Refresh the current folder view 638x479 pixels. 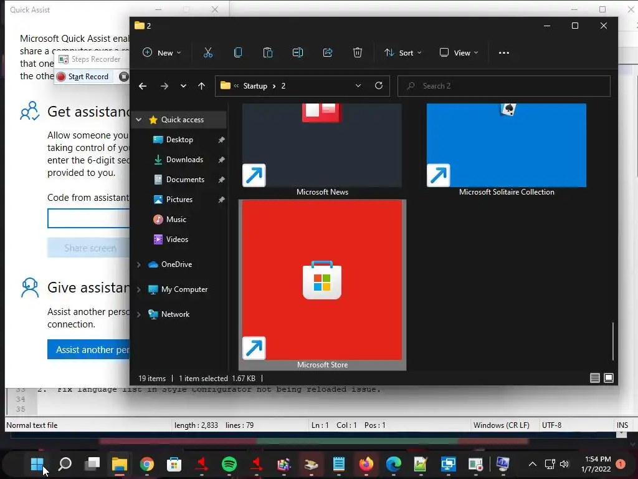tap(379, 85)
